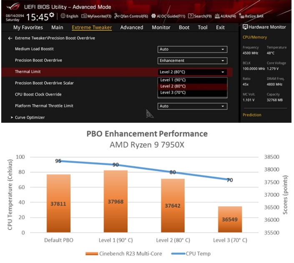Click the English language globe icon

(x=63, y=16)
